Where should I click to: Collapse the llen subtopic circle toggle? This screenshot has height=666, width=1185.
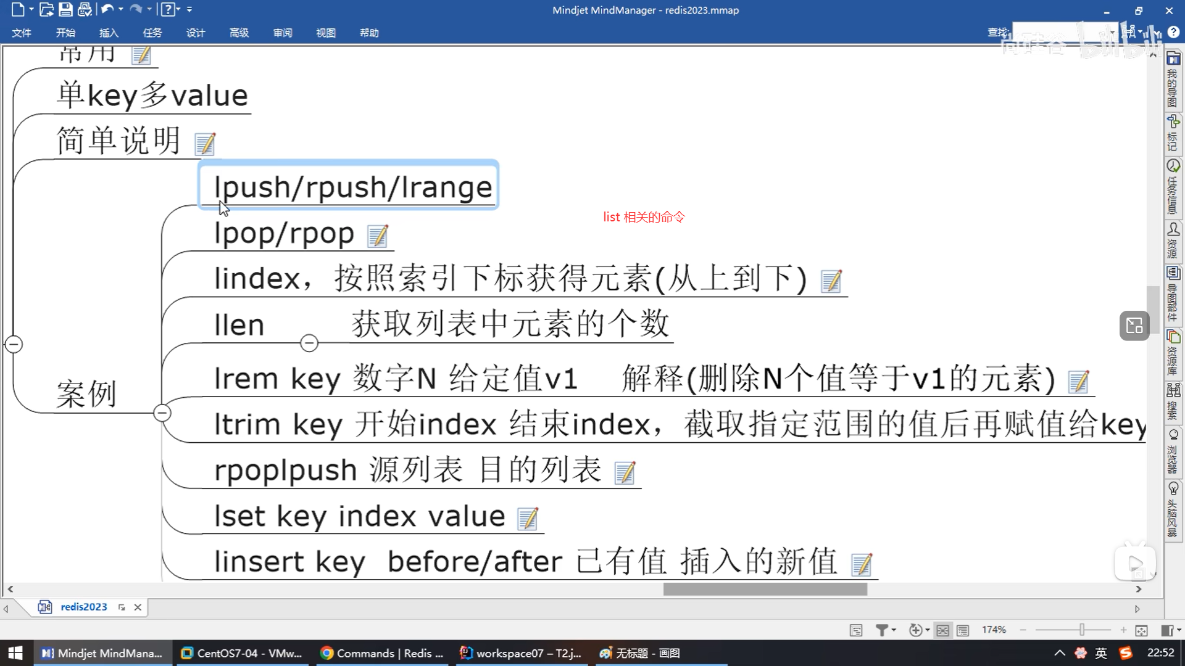tap(309, 343)
